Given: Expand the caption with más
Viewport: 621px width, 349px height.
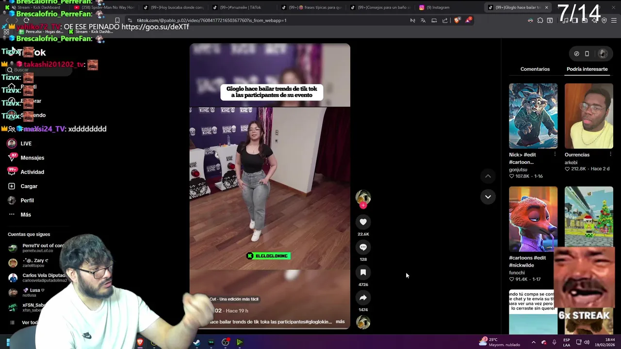Looking at the screenshot, I should click(x=340, y=322).
